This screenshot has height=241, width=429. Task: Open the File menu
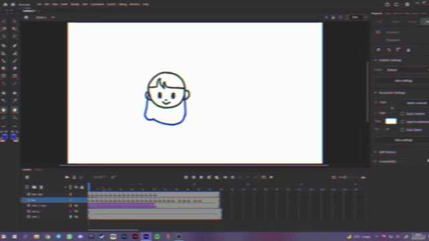pyautogui.click(x=39, y=5)
